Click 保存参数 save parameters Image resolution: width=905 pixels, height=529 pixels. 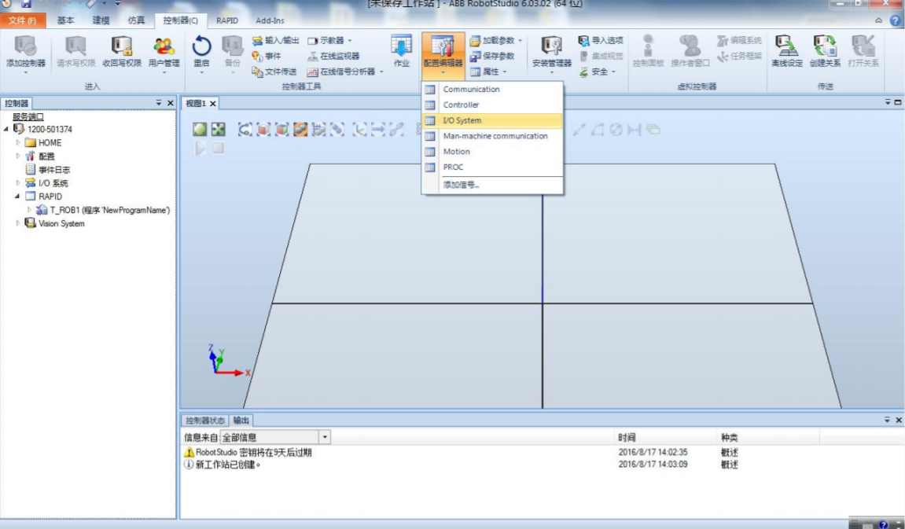pyautogui.click(x=491, y=56)
